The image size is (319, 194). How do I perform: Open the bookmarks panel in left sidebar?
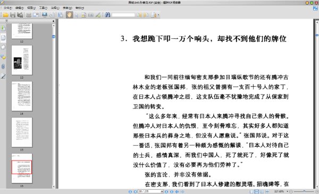tap(3, 28)
